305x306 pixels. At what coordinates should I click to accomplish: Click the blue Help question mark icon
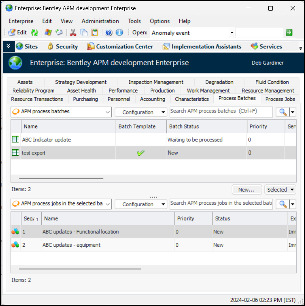[x=108, y=32]
